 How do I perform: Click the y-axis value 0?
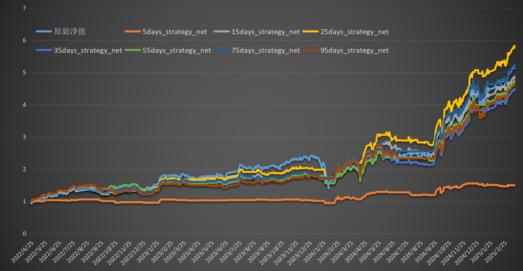tap(24, 234)
